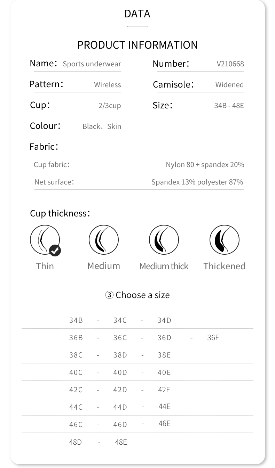Select the Medium cup thickness icon

point(103,240)
